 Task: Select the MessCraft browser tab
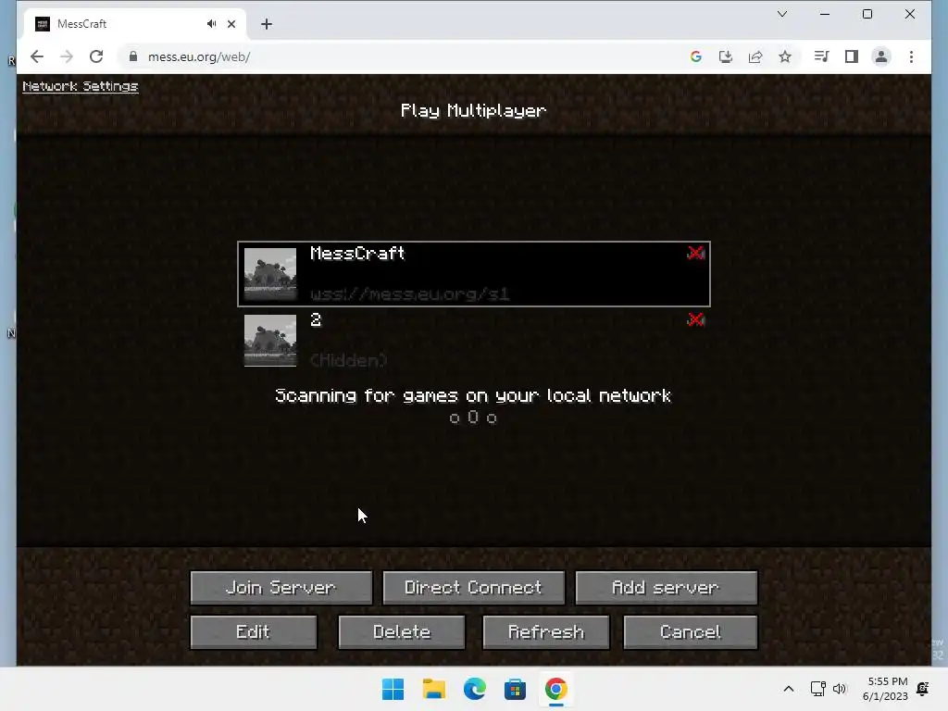tap(135, 24)
